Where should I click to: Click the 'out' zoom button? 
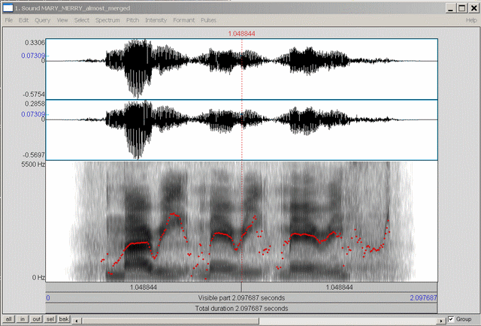[x=37, y=319]
